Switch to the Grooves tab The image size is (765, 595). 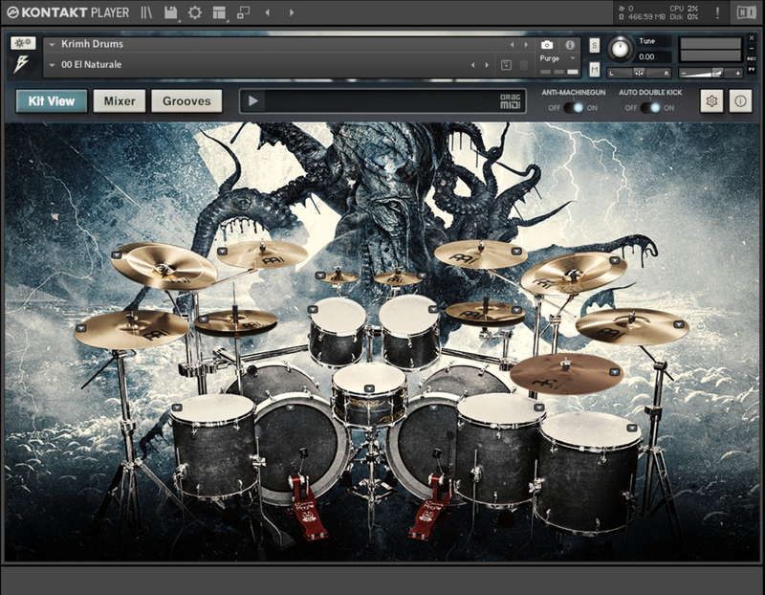coord(186,101)
